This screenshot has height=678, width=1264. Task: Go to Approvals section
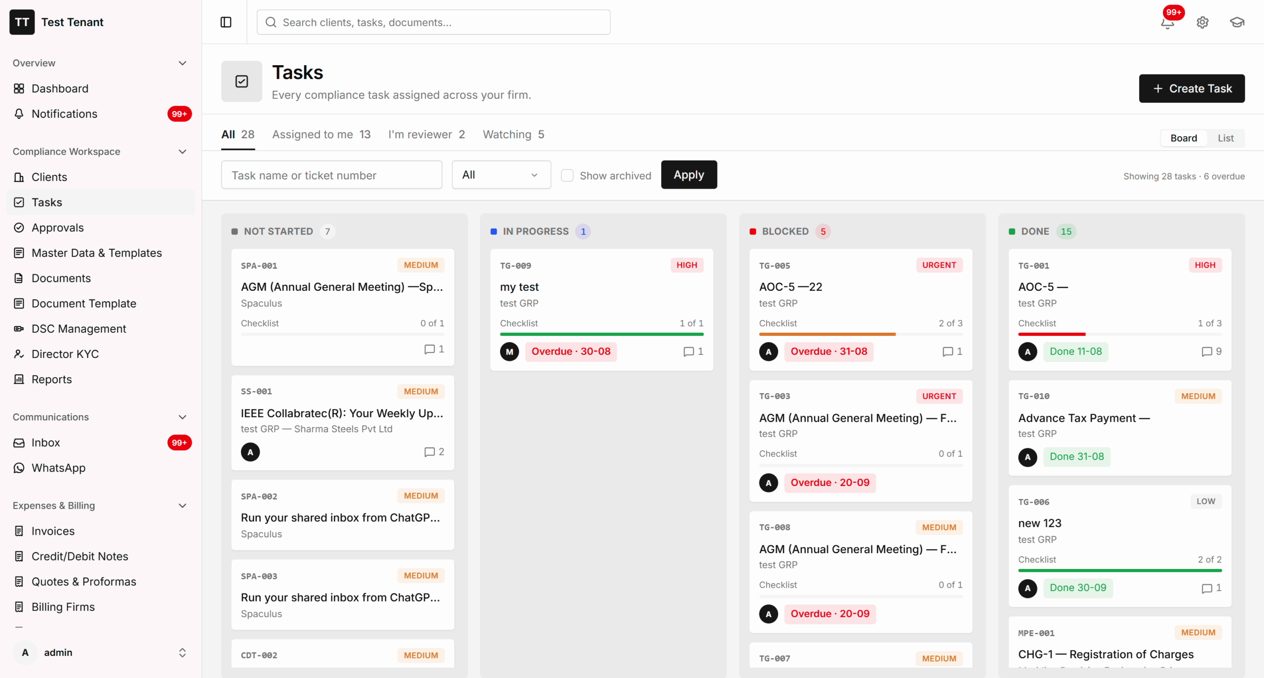click(x=101, y=228)
